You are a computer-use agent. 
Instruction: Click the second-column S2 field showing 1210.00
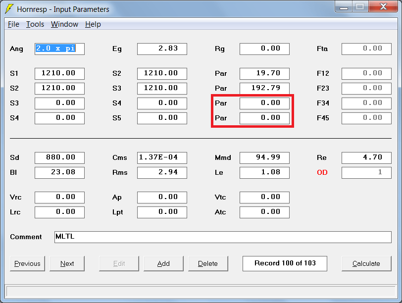(x=162, y=74)
